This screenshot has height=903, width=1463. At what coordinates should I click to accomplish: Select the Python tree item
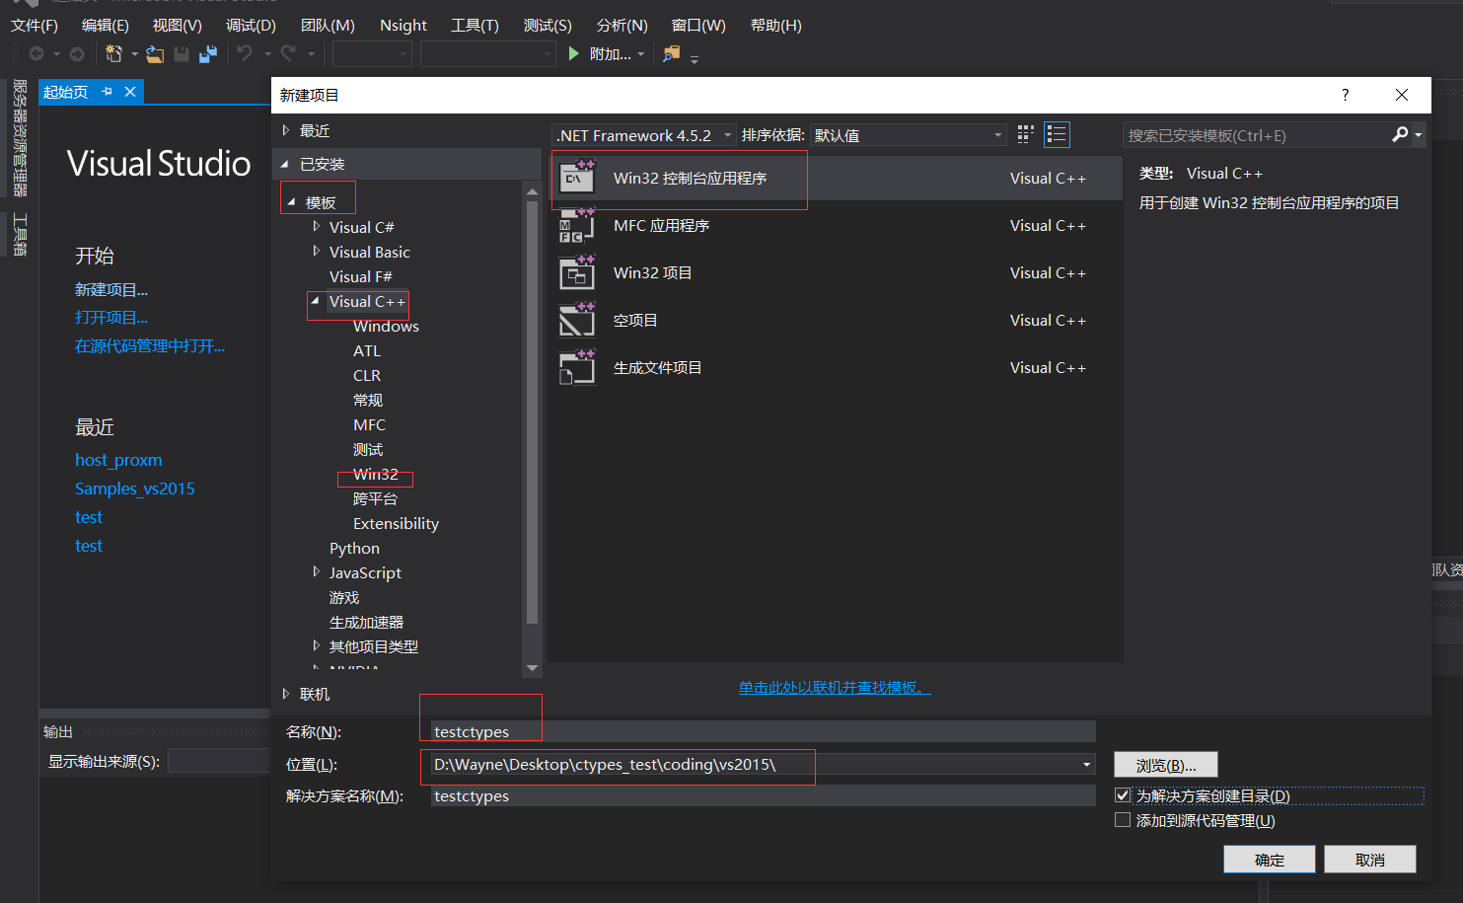[x=354, y=548]
